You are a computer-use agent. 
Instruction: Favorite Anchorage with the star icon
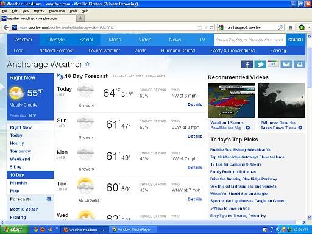click(87, 64)
